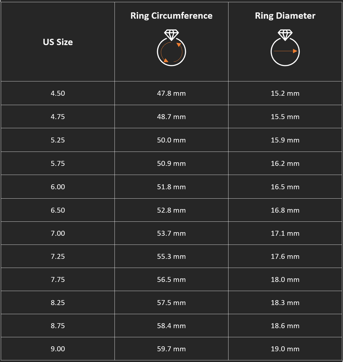Screen dimensions: 343x362
Task: Select the US size 7.75 cell
Action: (x=58, y=279)
